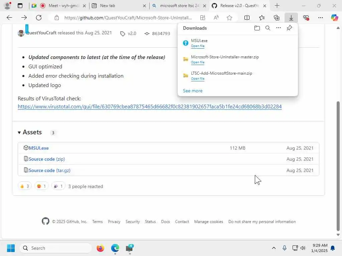Viewport: 342px width, 256px height.
Task: Toggle Downloads toolbar button
Action: [x=291, y=18]
